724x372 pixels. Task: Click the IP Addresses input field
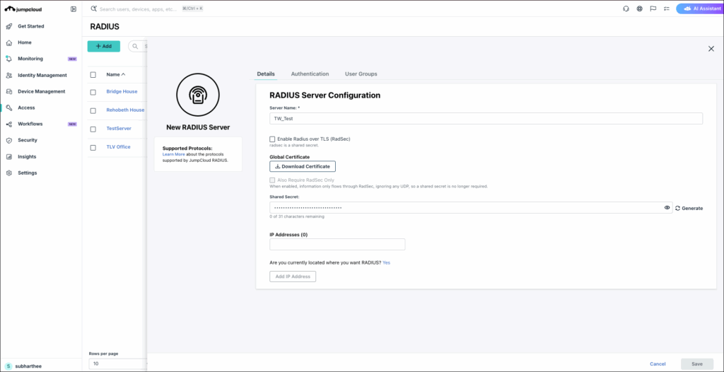[x=337, y=245]
